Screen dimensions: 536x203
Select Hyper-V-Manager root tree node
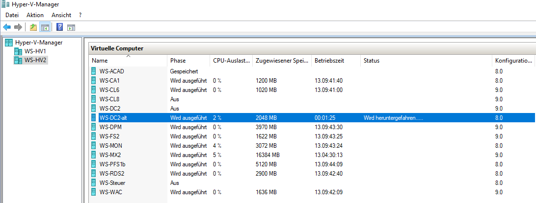click(39, 43)
